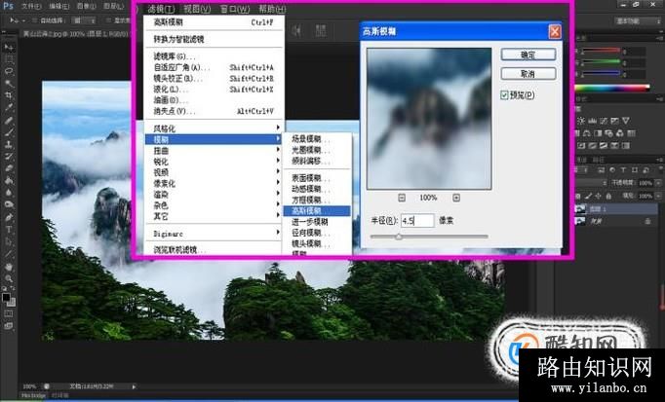Zoom in the dialog preview with plus button

coord(456,198)
